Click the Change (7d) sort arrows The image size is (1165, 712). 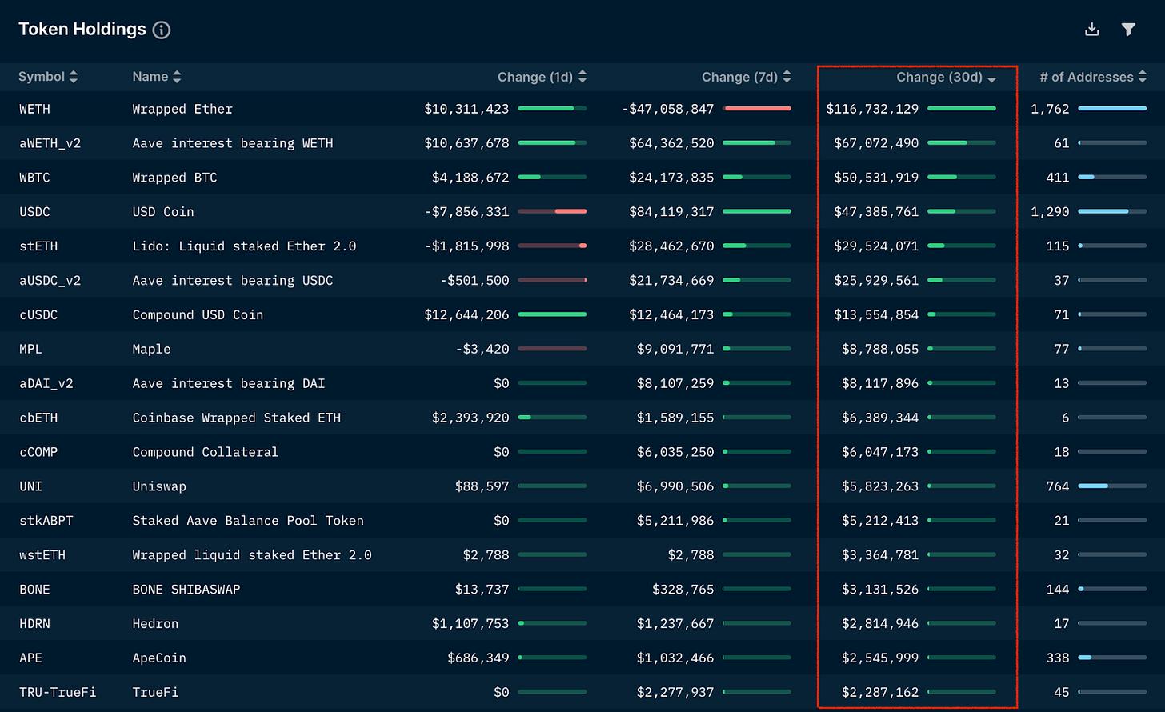pos(787,77)
